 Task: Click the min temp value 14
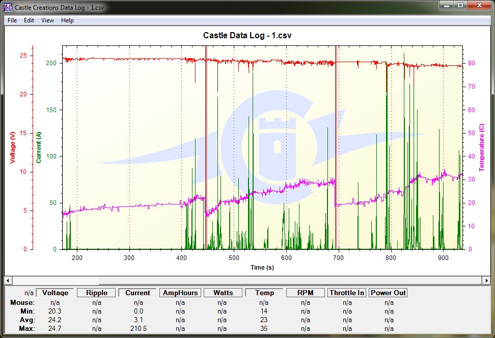pyautogui.click(x=264, y=311)
